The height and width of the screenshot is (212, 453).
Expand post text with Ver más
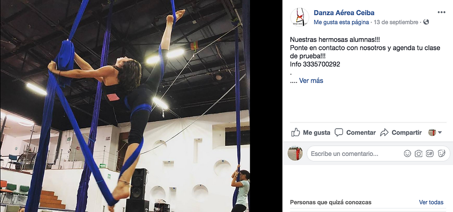coord(311,81)
